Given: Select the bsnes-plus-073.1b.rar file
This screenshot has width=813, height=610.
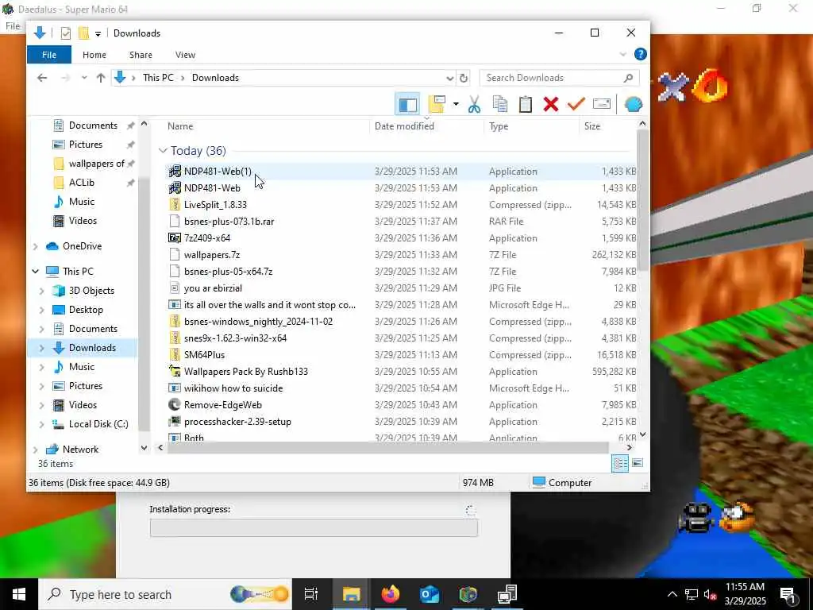Looking at the screenshot, I should coord(229,222).
